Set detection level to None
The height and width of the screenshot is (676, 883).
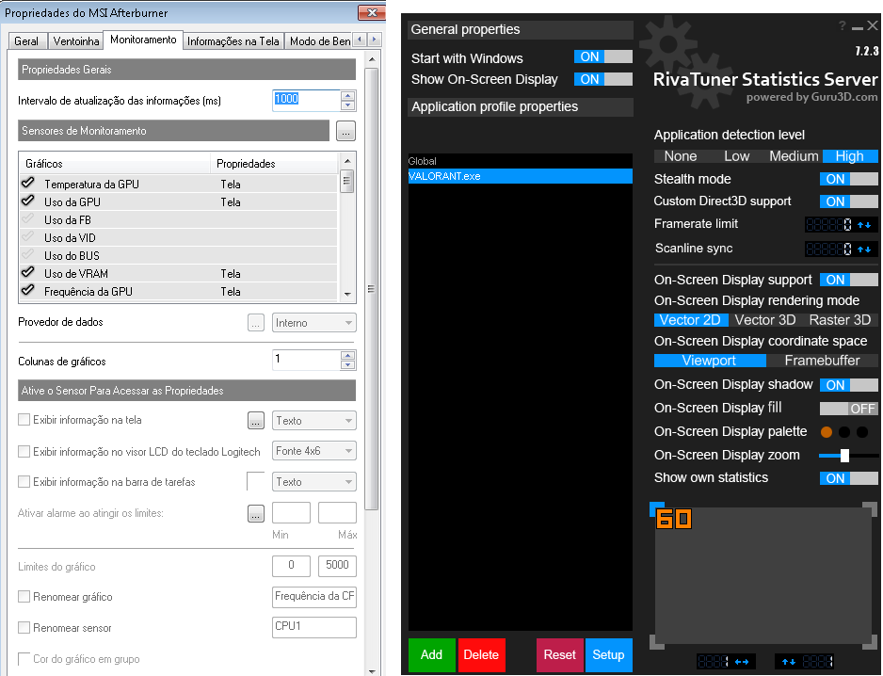(x=681, y=156)
